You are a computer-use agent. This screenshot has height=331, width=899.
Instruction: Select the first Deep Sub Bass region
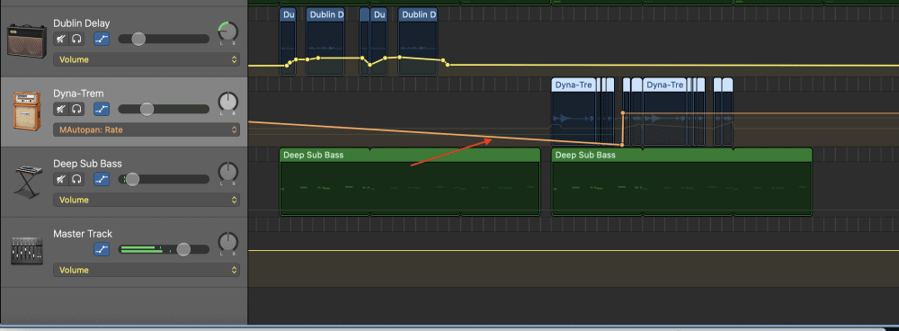click(410, 182)
